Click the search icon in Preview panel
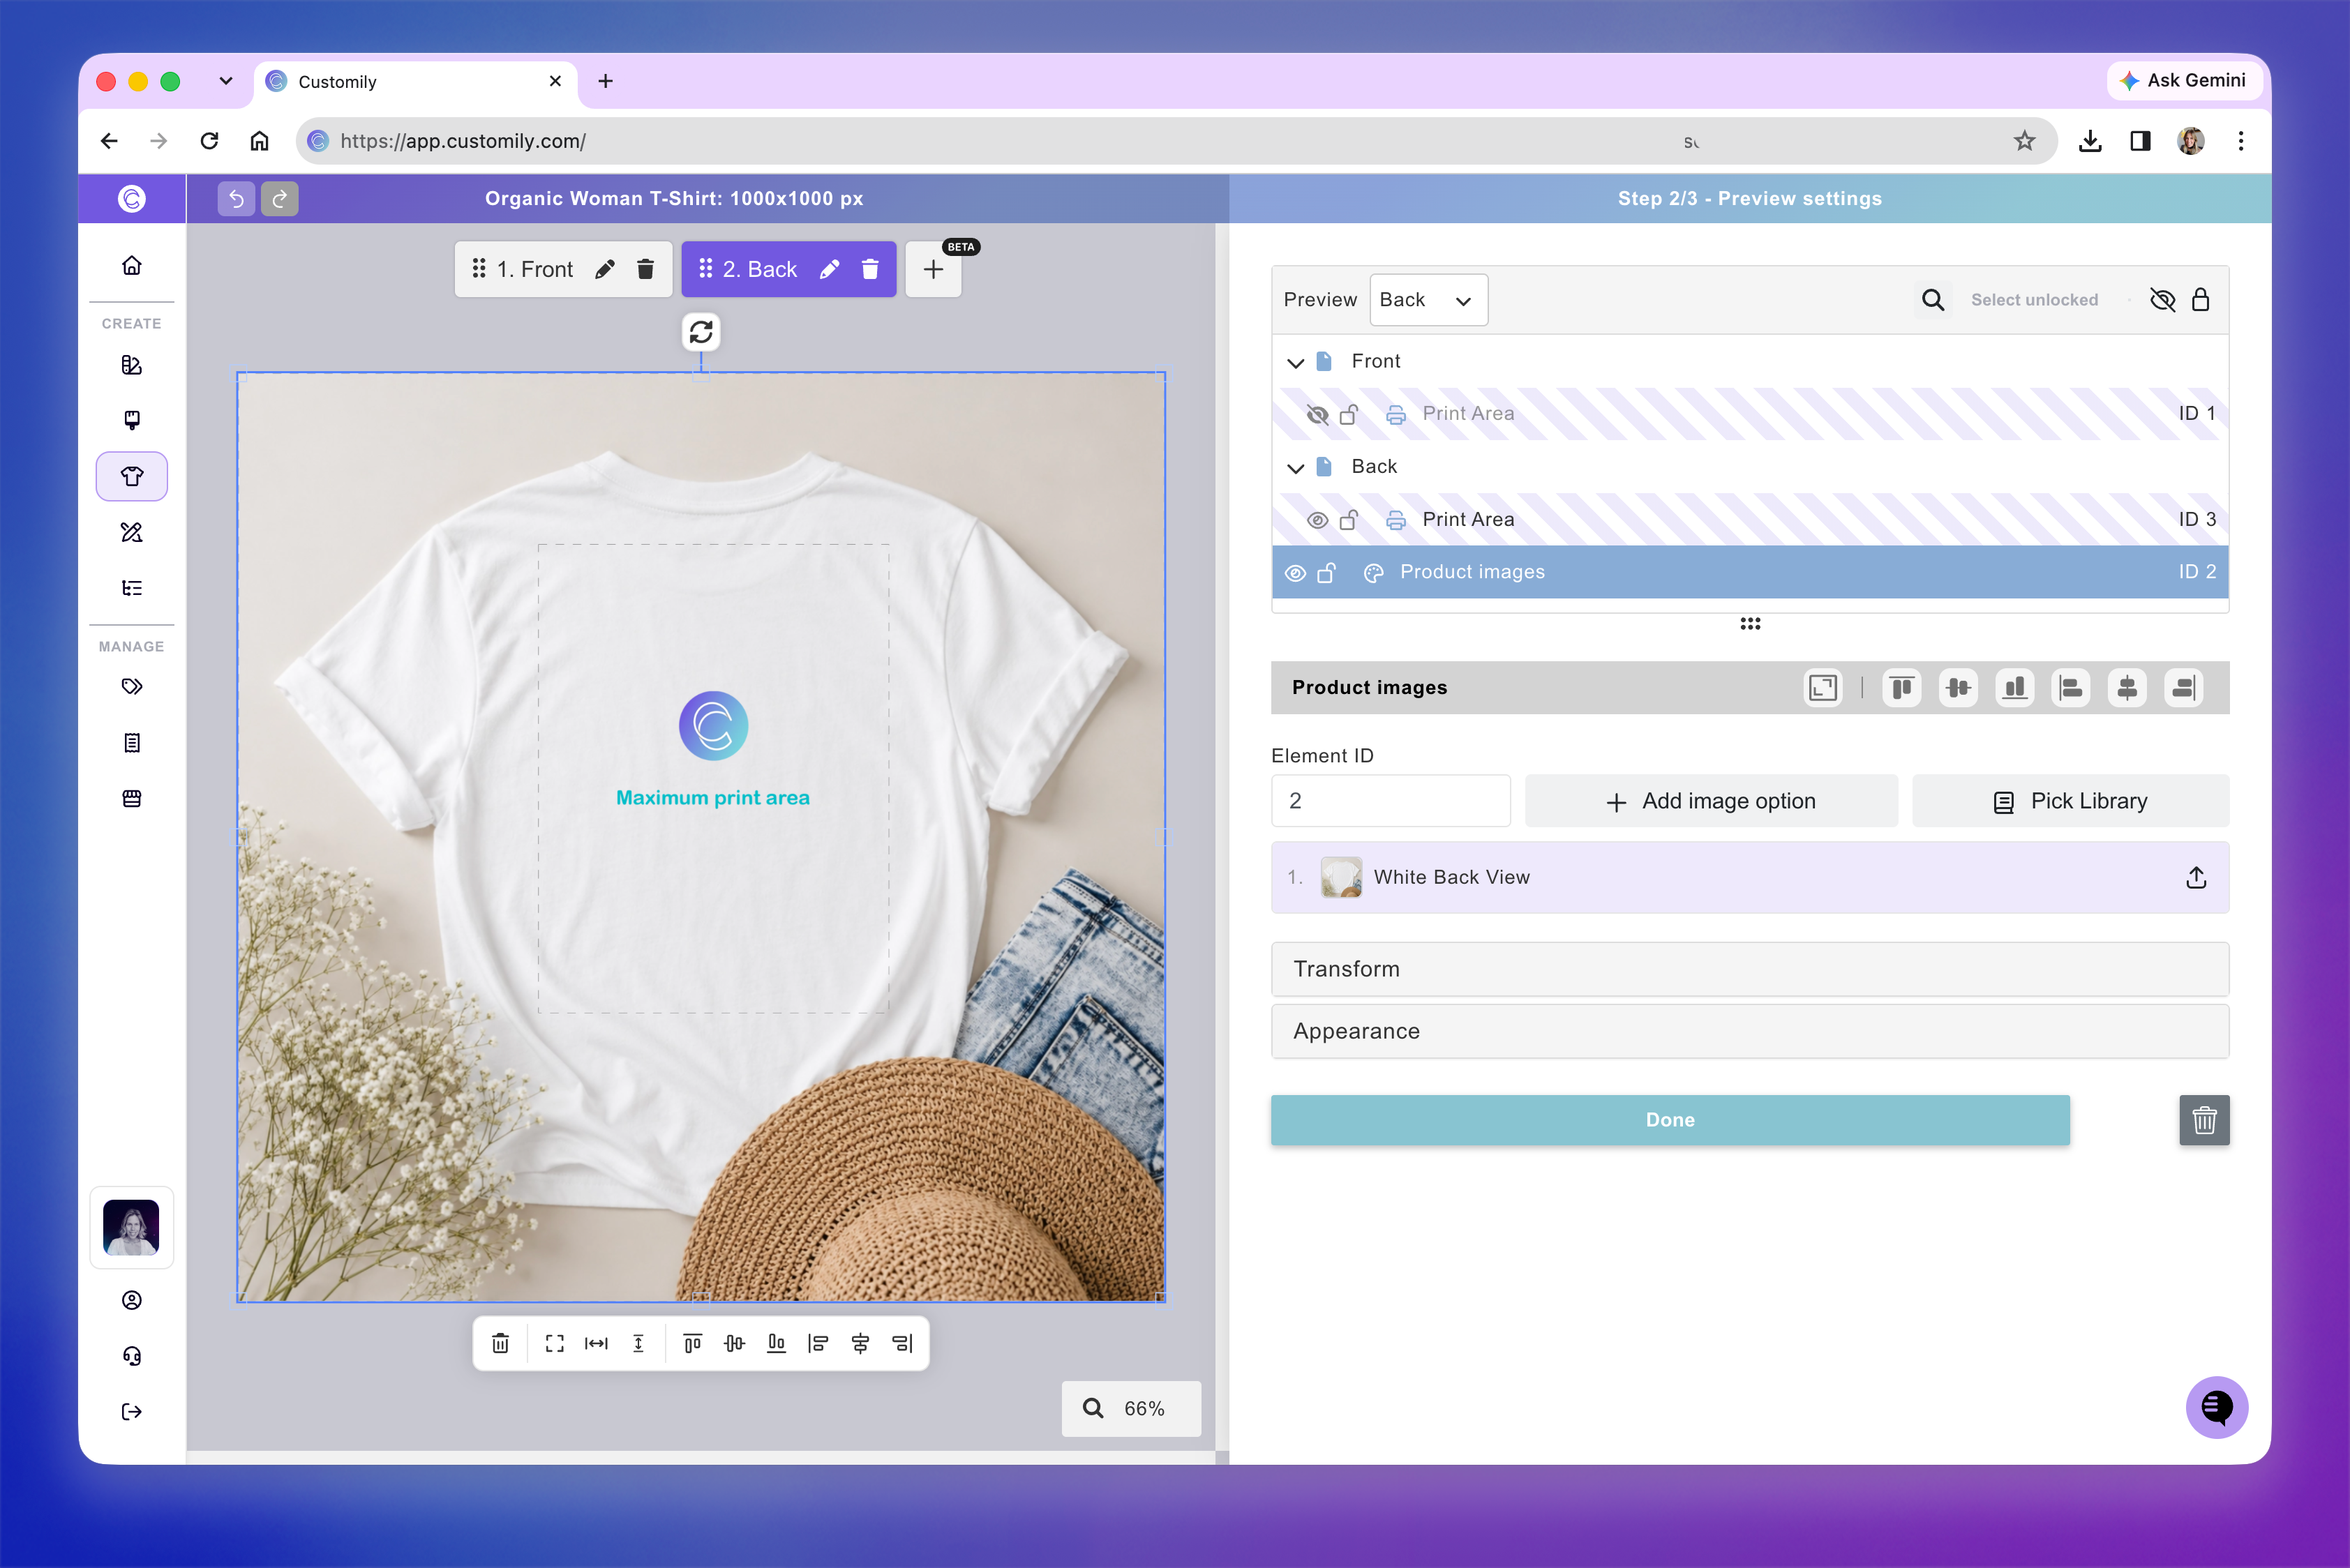This screenshot has width=2350, height=1568. [1933, 300]
